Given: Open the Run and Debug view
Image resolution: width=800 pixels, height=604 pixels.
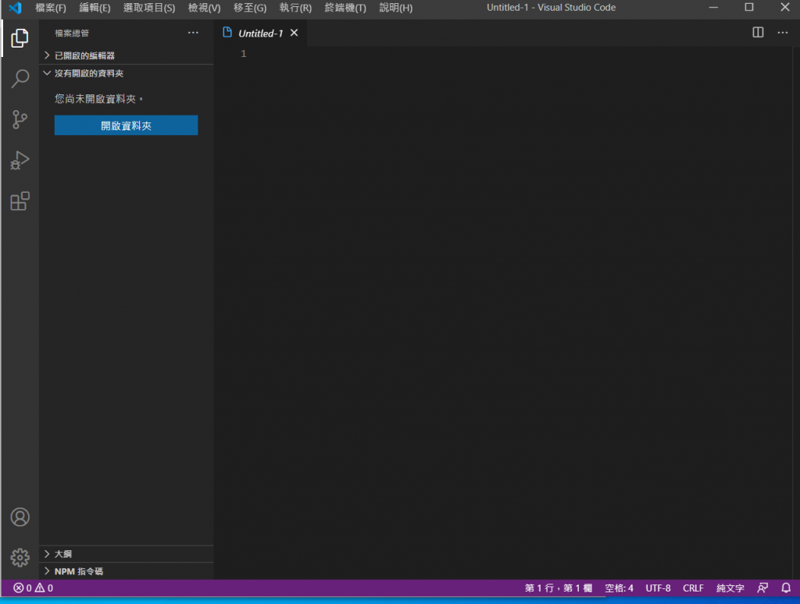Looking at the screenshot, I should pos(20,161).
